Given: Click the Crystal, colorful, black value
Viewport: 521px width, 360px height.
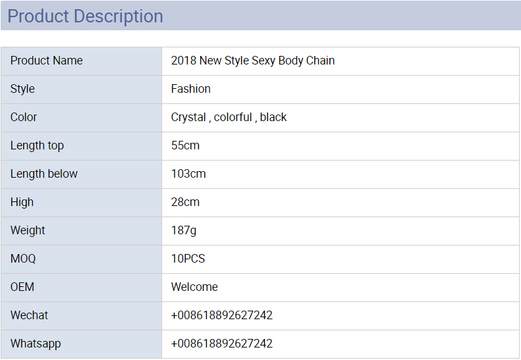Looking at the screenshot, I should pyautogui.click(x=229, y=117).
